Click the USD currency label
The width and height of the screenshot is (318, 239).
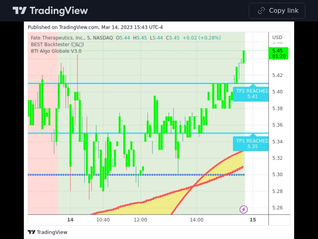click(277, 37)
